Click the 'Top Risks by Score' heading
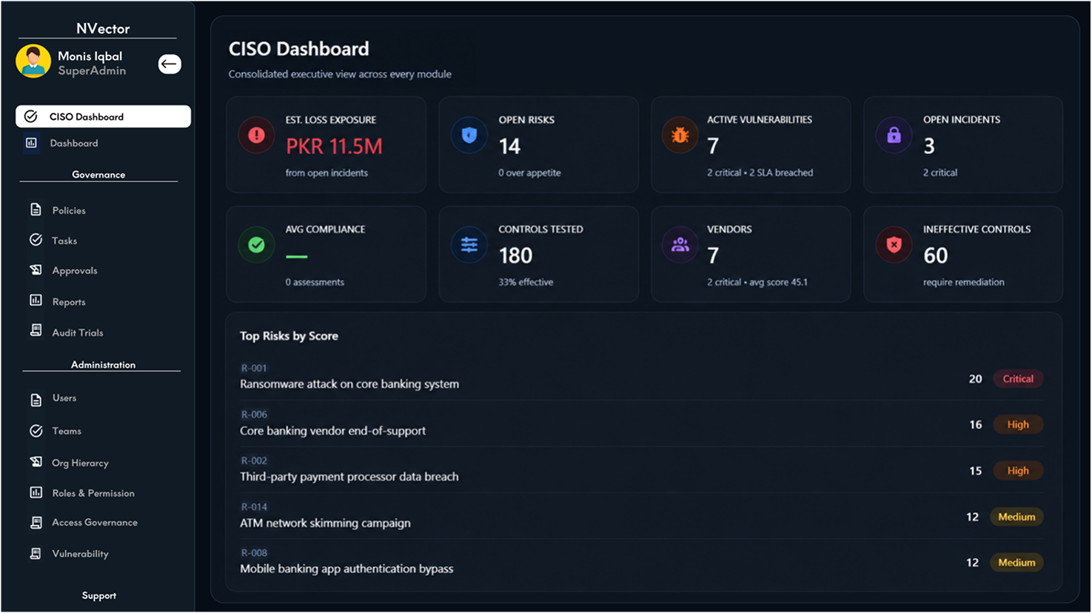Viewport: 1092px width, 613px height. pos(289,336)
